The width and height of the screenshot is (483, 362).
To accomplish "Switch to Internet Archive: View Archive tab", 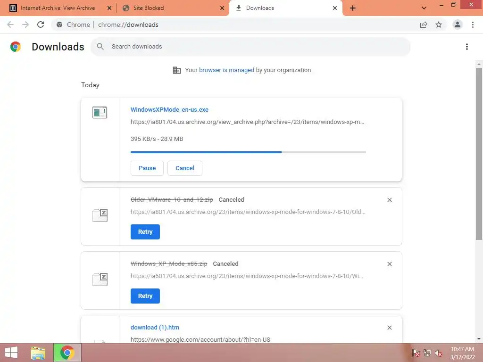I will (x=58, y=8).
